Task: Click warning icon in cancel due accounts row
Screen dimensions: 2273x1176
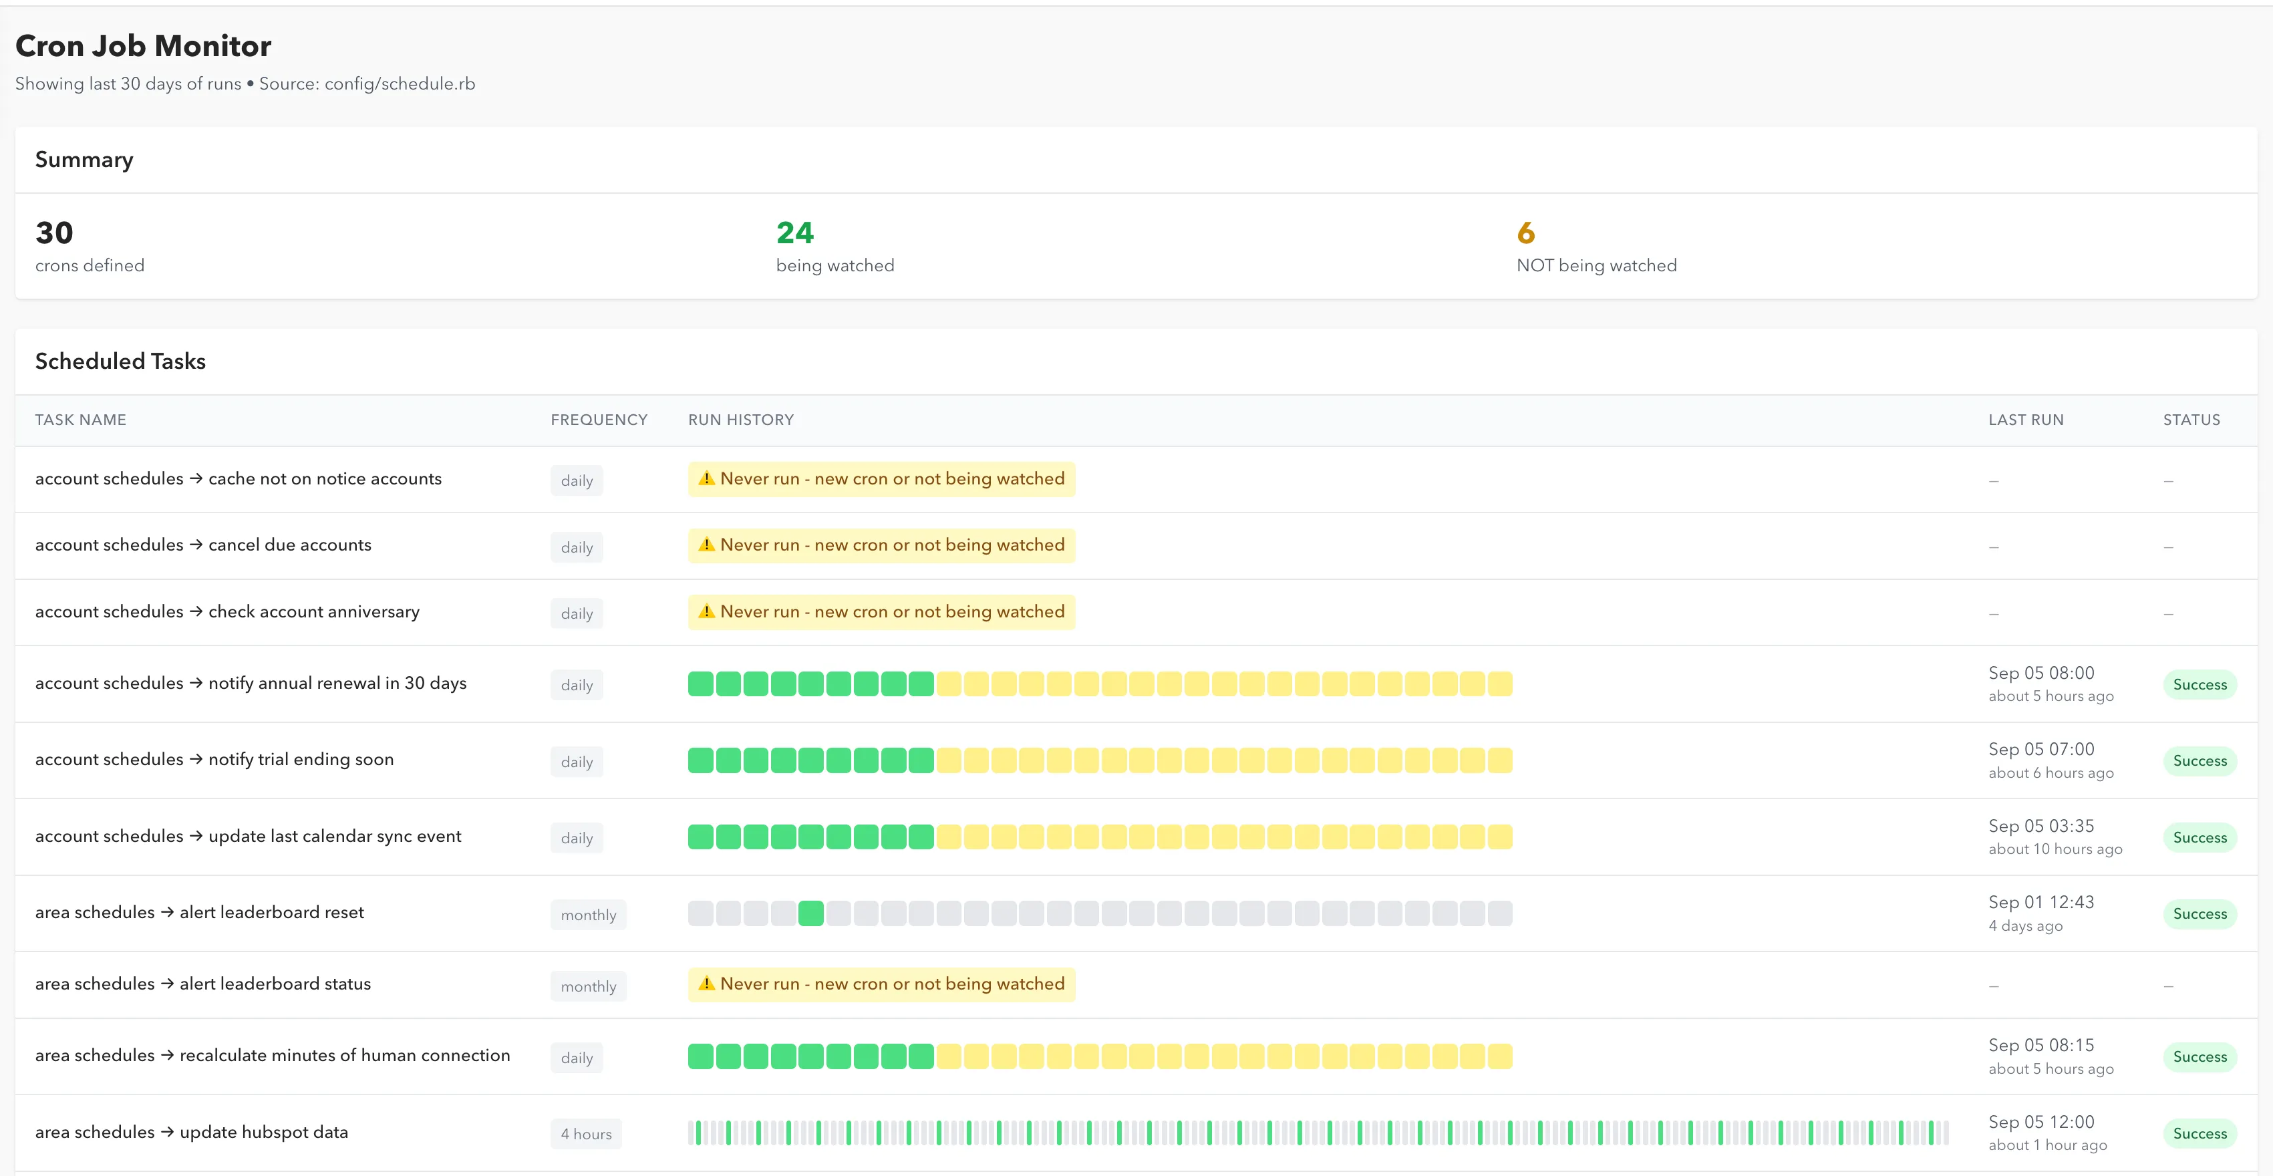Action: (706, 545)
